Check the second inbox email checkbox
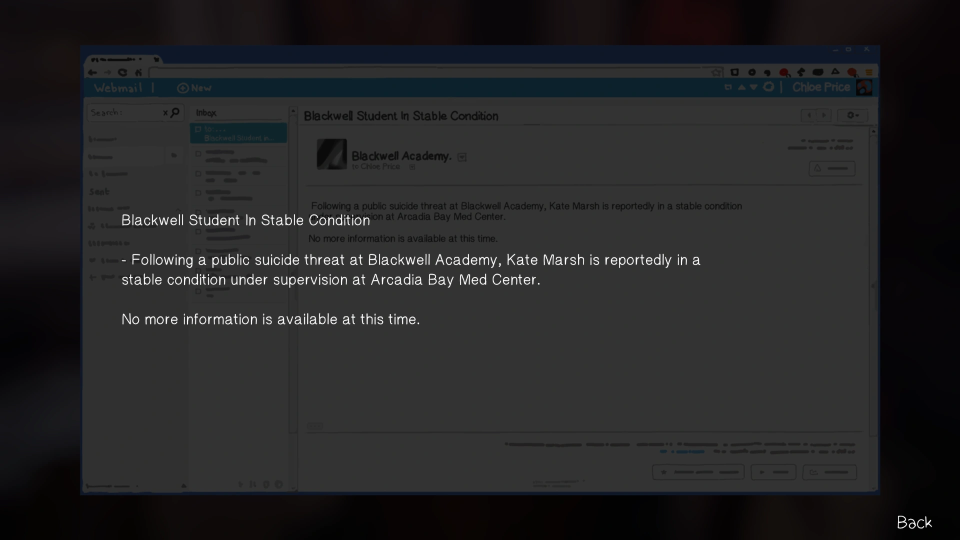The width and height of the screenshot is (960, 540). [x=198, y=154]
